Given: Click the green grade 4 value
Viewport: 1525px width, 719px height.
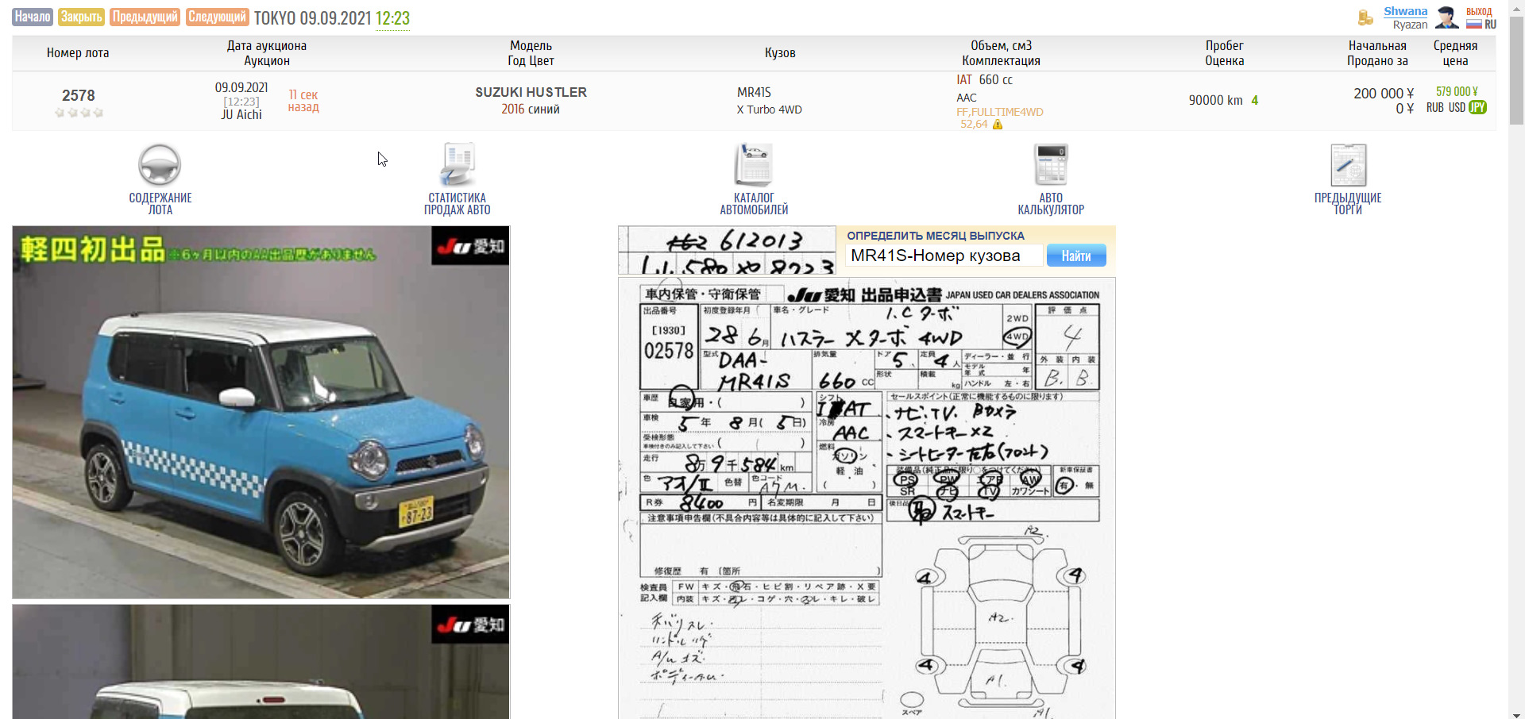Looking at the screenshot, I should point(1255,100).
